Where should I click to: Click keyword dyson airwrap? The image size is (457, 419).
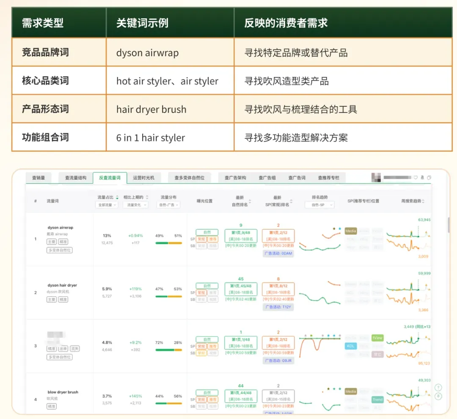click(x=61, y=227)
